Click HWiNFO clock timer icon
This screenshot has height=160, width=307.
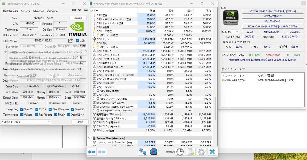point(180,152)
